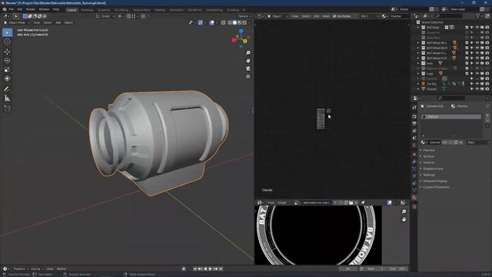Select the Annotate tool in the viewport toolbar
Viewport: 492px width, 277px height.
[x=7, y=89]
